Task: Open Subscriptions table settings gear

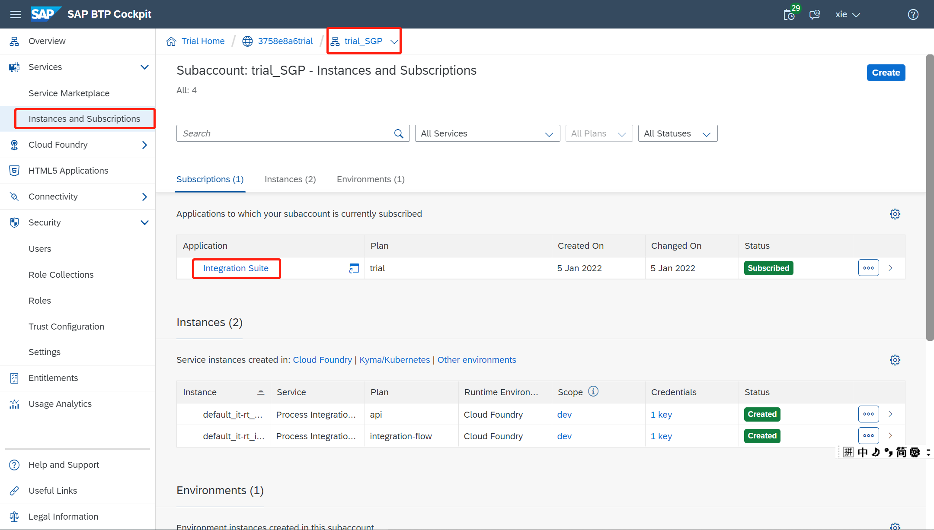Action: (895, 214)
